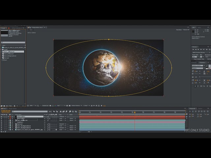Switch to the Project tab
Image resolution: width=211 pixels, height=158 pixels.
point(3,28)
